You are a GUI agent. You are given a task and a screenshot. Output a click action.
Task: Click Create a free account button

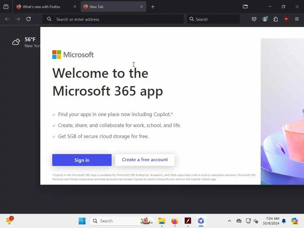click(x=145, y=160)
